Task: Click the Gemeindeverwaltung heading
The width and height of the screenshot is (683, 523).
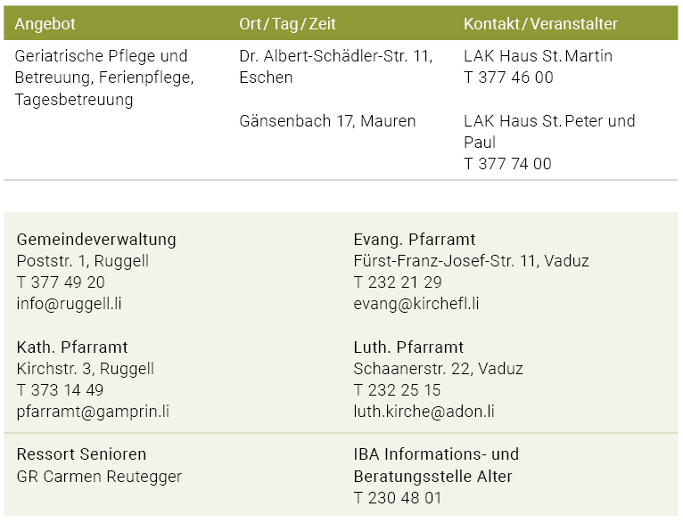Action: (x=96, y=240)
